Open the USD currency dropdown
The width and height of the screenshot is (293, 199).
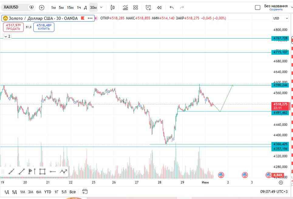pyautogui.click(x=281, y=18)
